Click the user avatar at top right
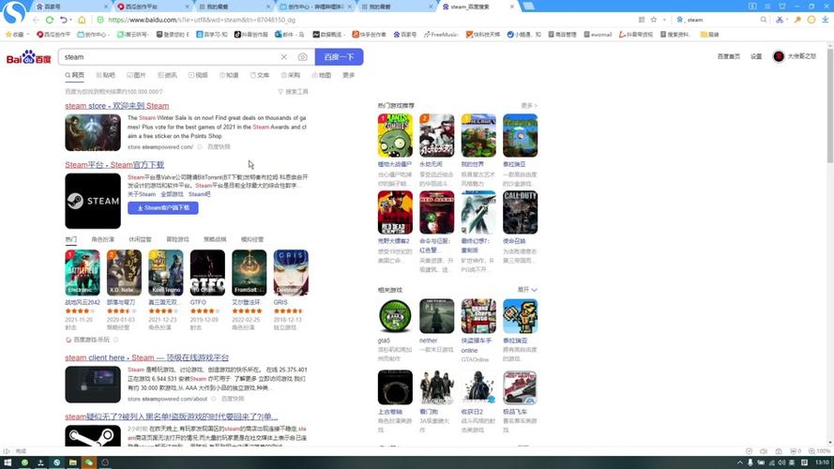834x469 pixels. pos(779,56)
